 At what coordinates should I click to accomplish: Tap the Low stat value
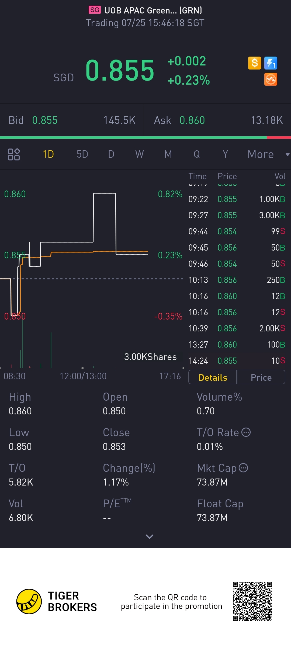20,446
